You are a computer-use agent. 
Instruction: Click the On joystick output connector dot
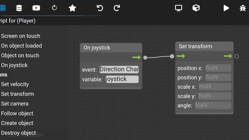145,58
